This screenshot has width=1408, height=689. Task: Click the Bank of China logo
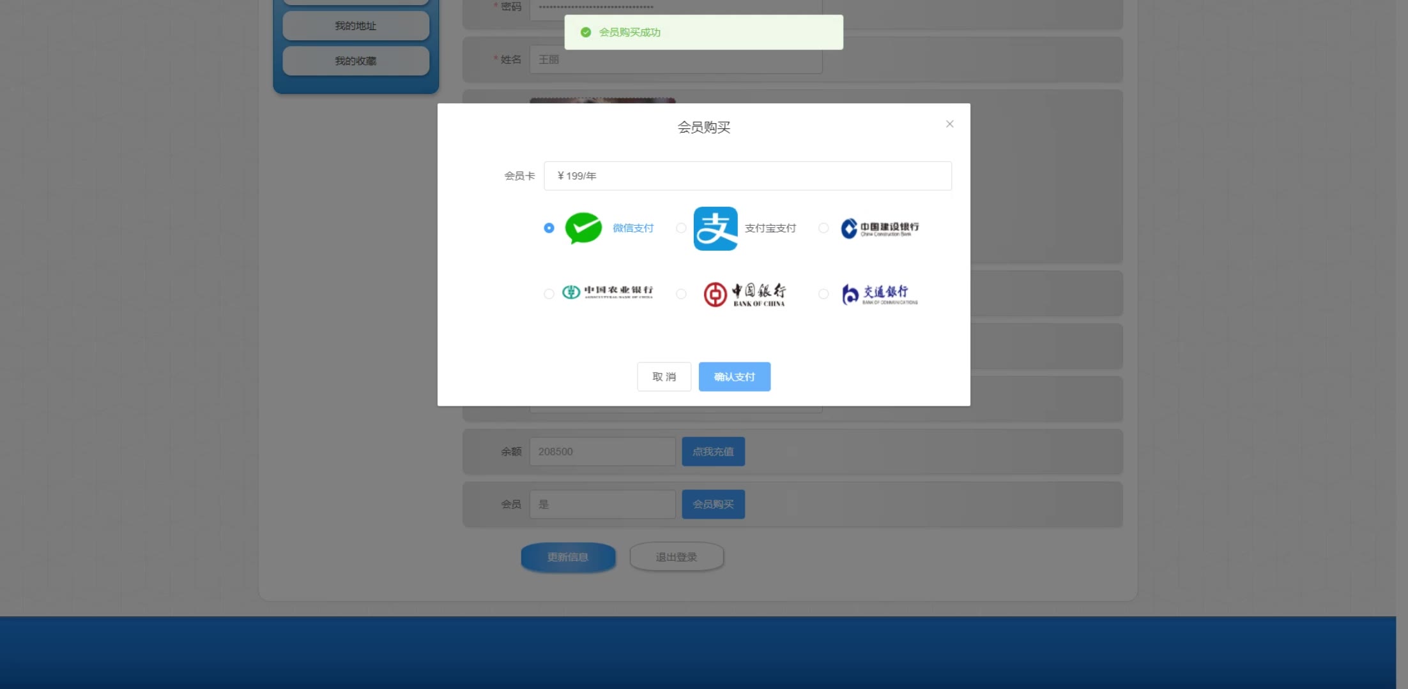pyautogui.click(x=745, y=294)
